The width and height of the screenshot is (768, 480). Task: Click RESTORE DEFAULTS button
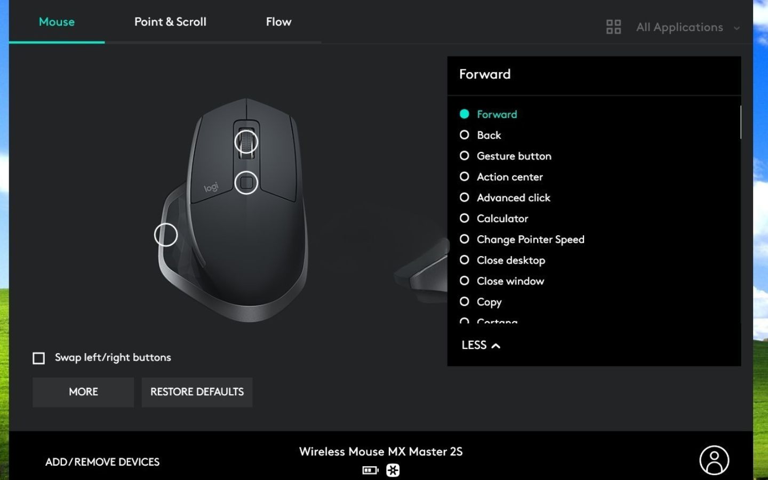197,392
